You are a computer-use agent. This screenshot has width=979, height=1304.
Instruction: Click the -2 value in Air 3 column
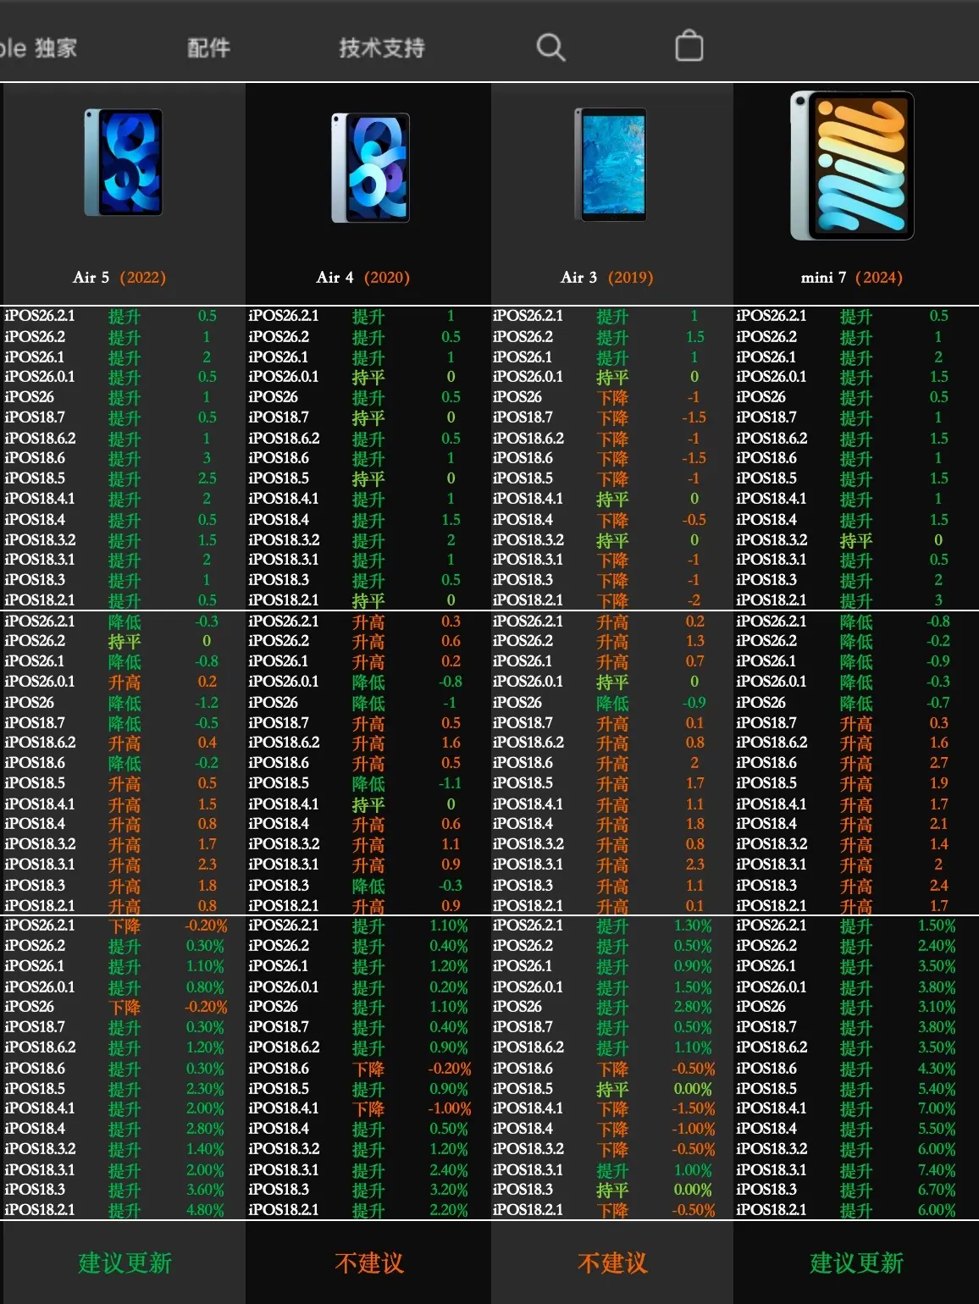click(x=694, y=600)
